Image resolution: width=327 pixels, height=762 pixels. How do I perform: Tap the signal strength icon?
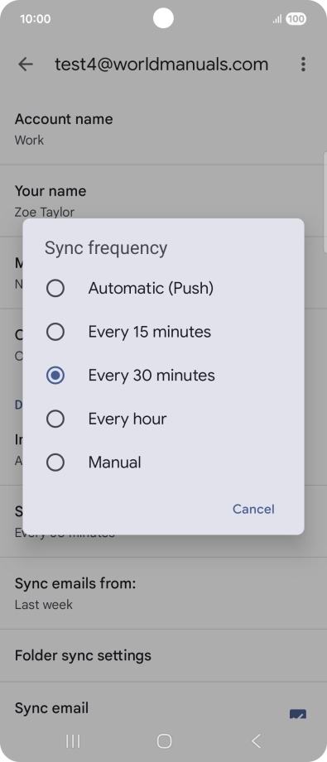coord(277,19)
